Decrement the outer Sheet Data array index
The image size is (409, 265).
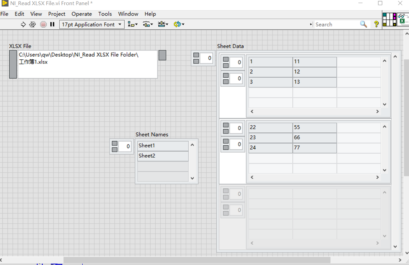[196, 61]
